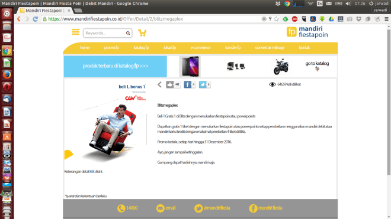Click 'Promo berlaku setiap hari hingga 31 Desember 2016' text

tap(194, 142)
